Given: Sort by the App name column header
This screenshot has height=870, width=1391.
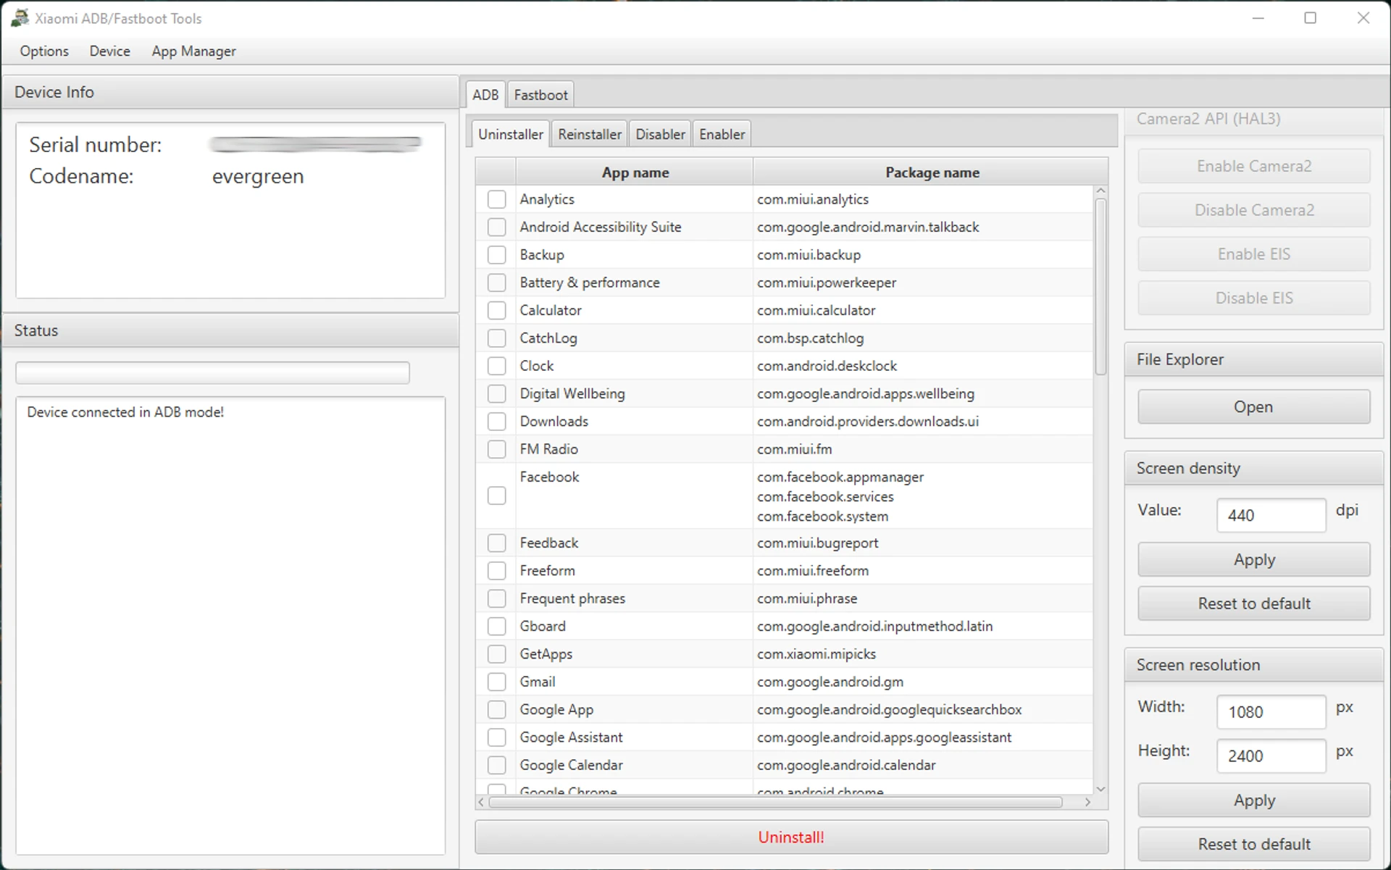Looking at the screenshot, I should 635,172.
